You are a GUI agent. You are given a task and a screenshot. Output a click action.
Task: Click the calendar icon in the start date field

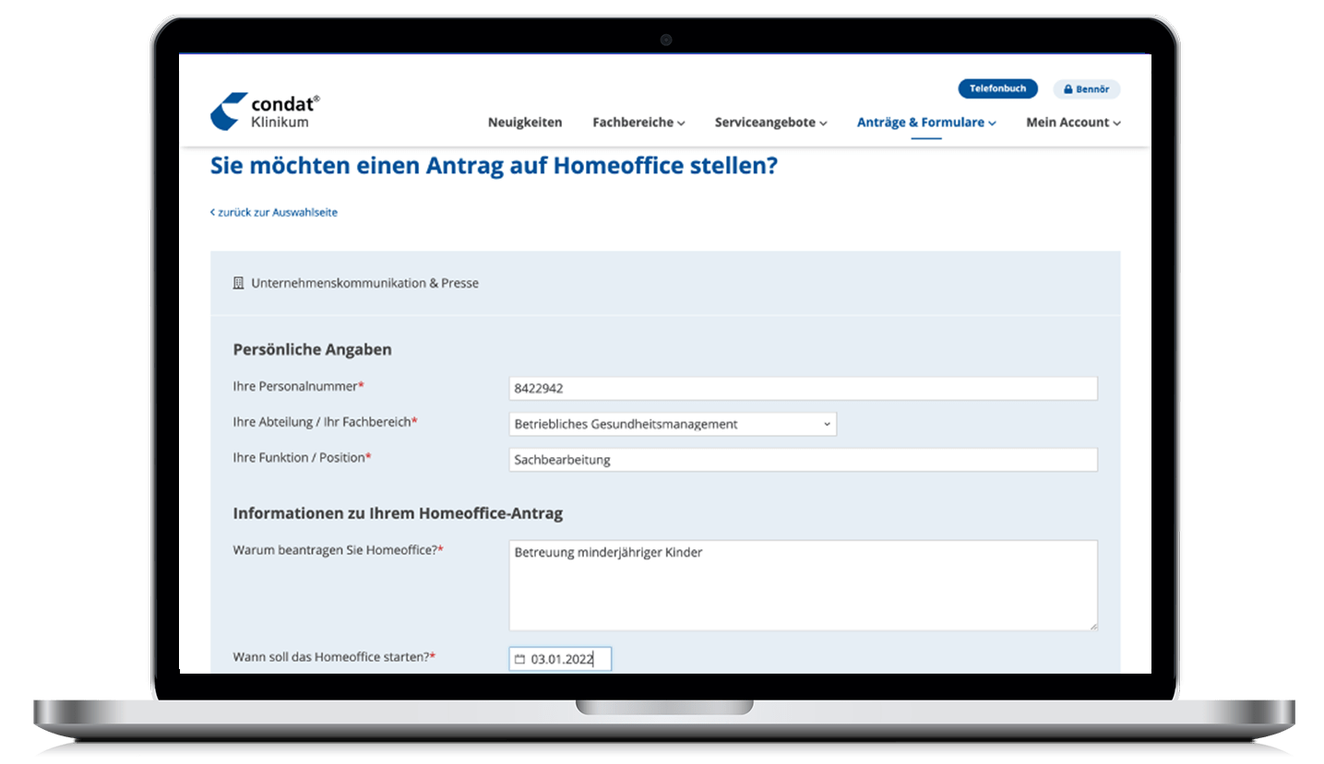(x=519, y=659)
